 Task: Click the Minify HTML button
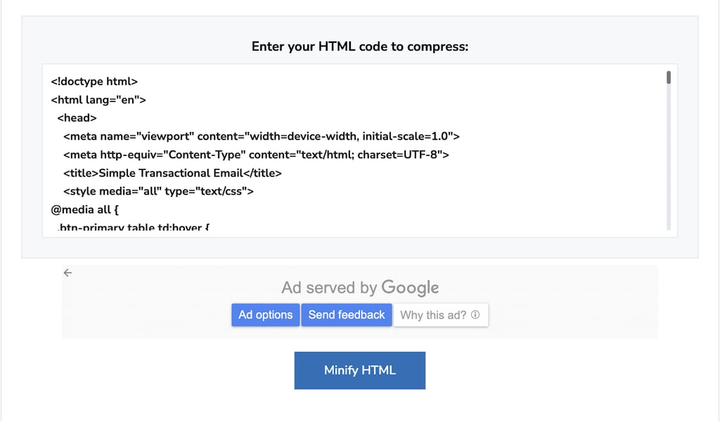click(x=359, y=370)
